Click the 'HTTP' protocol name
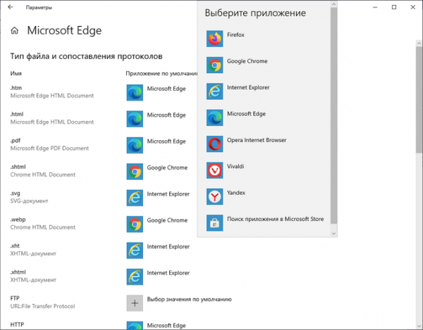This screenshot has width=423, height=330. tap(17, 324)
